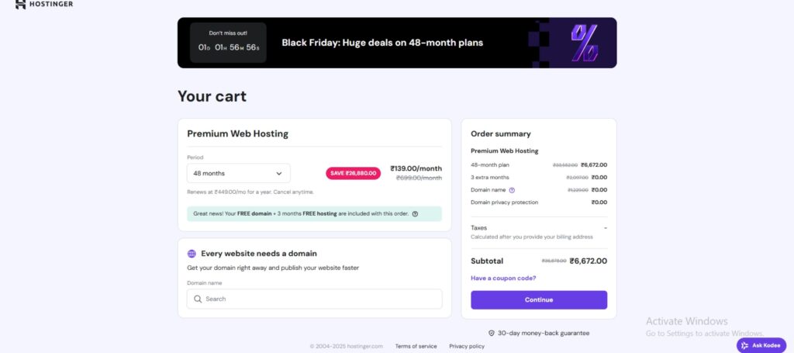Click the 30-day money-back guarantee text
Screen dimensions: 794x353
click(x=543, y=333)
